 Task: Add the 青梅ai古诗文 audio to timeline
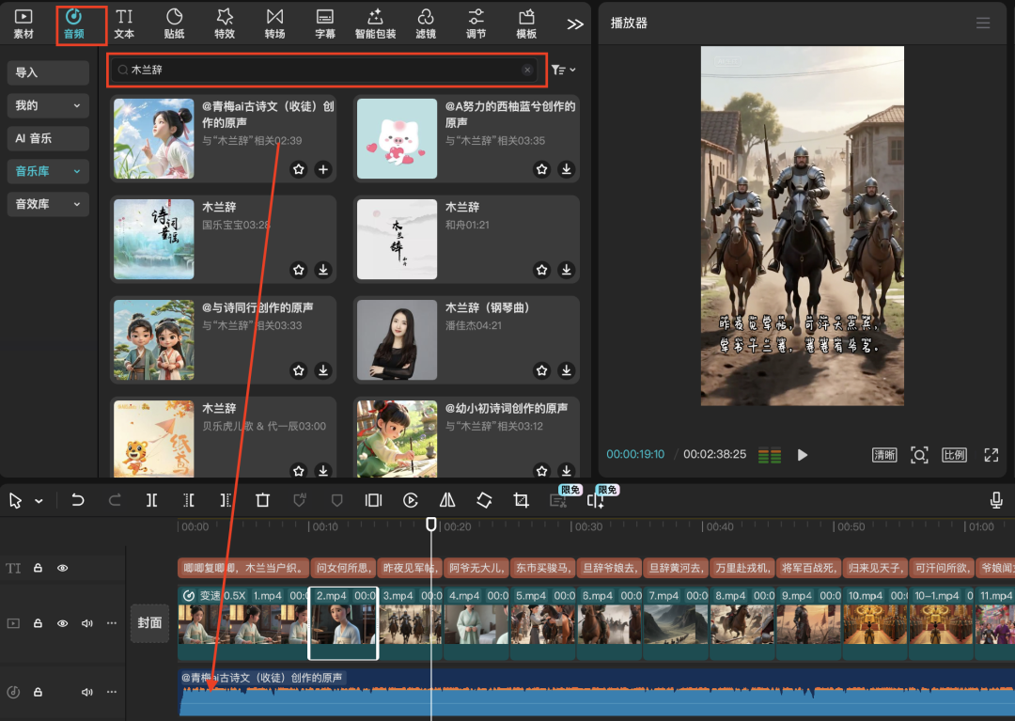(323, 169)
